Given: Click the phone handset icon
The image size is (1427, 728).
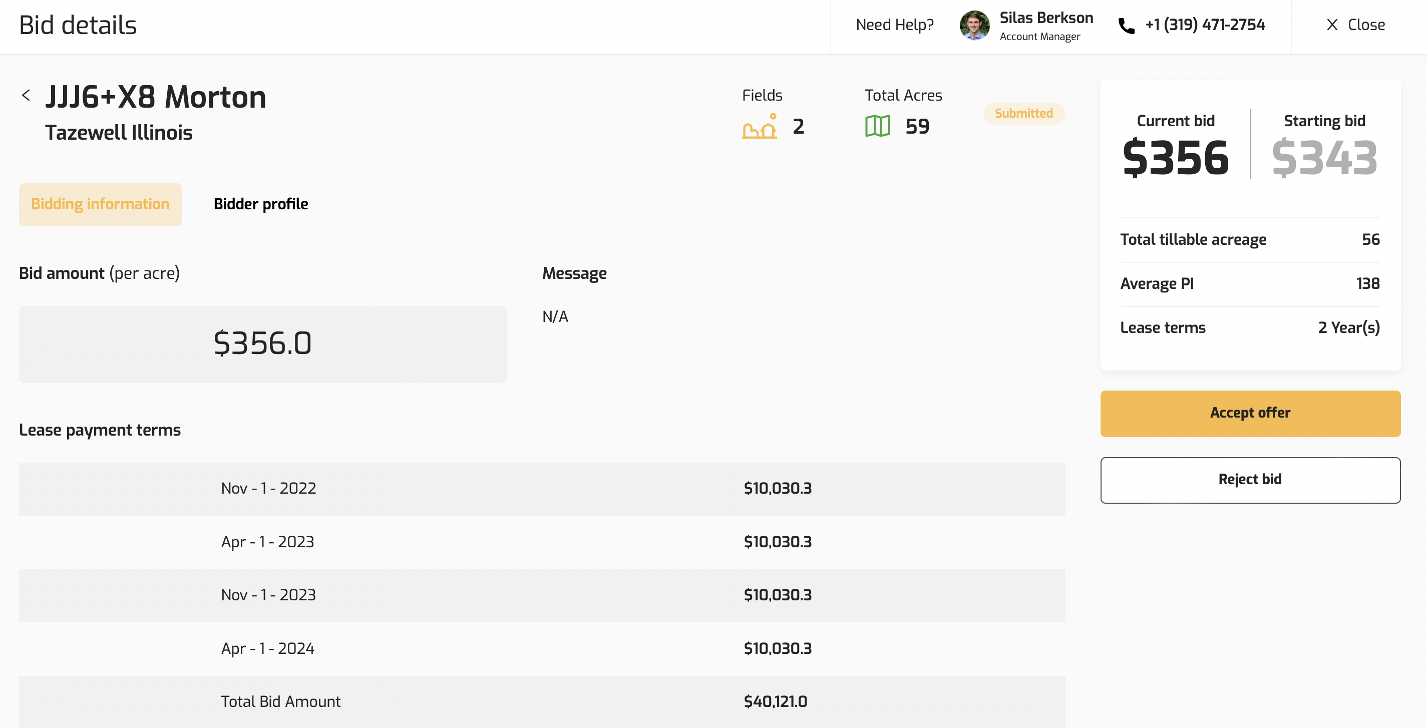Looking at the screenshot, I should tap(1126, 26).
